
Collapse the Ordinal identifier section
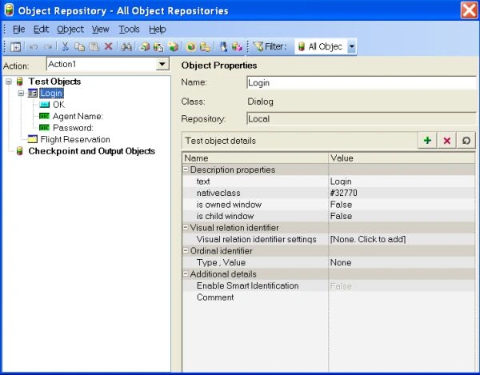pos(186,250)
